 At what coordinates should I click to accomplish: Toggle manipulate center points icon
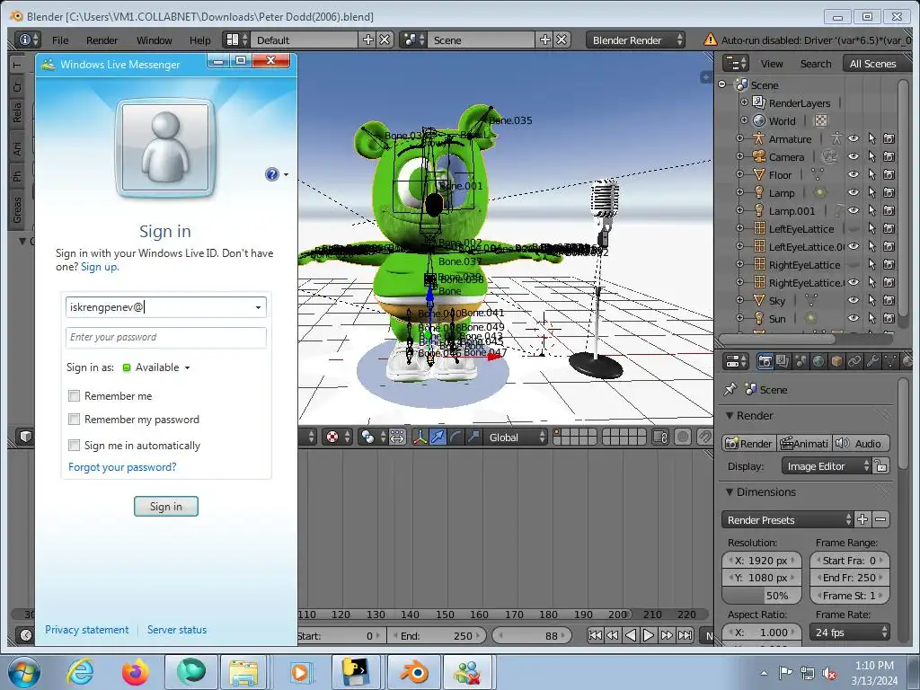(x=397, y=438)
